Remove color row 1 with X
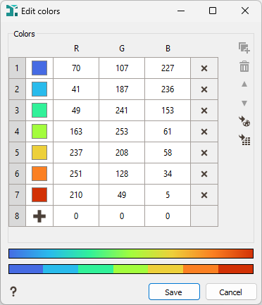This screenshot has width=262, height=305. [x=204, y=68]
